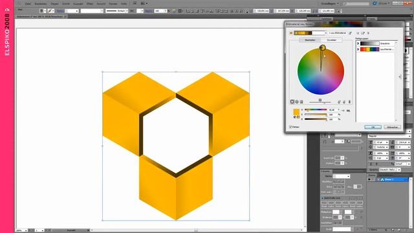Toggle the lock column of Ebene 1
Viewport: 414px width, 233px height.
click(373, 179)
